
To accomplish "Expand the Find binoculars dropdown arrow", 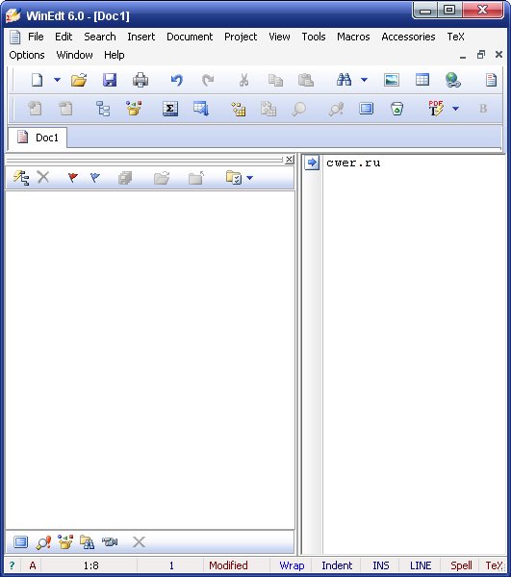I will point(364,80).
